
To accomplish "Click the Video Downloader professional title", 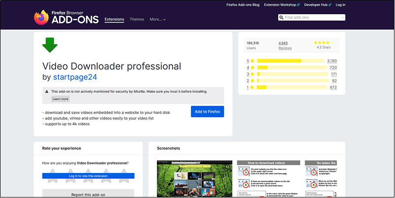I will click(x=112, y=66).
